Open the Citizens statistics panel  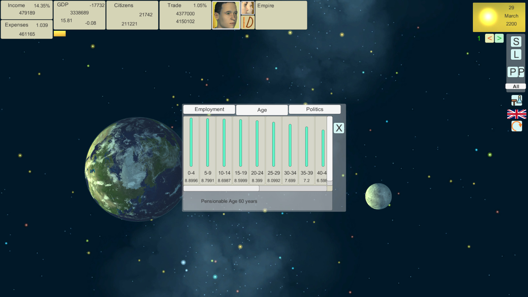132,15
